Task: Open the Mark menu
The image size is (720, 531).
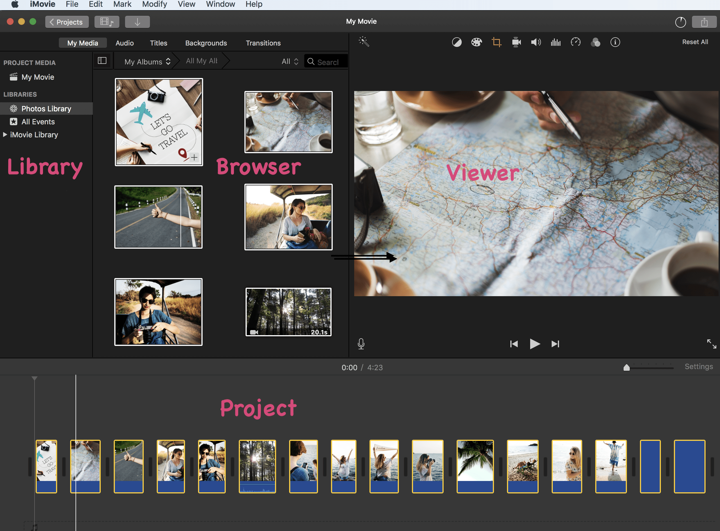Action: (122, 4)
